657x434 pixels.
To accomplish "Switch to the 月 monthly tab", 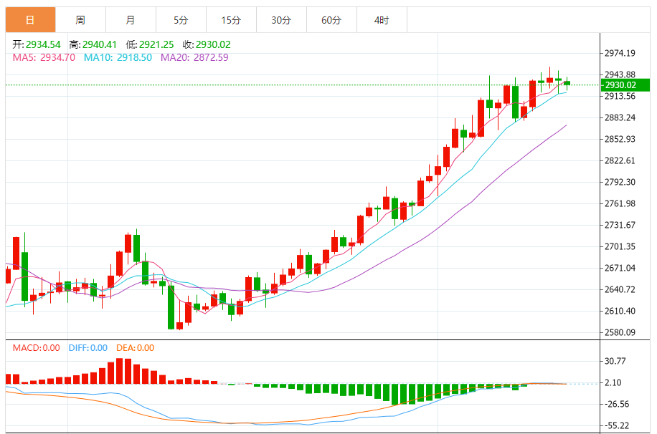I will pos(131,19).
